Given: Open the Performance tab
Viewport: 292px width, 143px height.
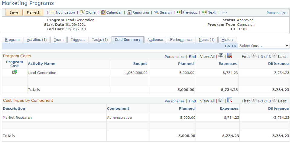Looking at the screenshot, I should click(x=180, y=40).
